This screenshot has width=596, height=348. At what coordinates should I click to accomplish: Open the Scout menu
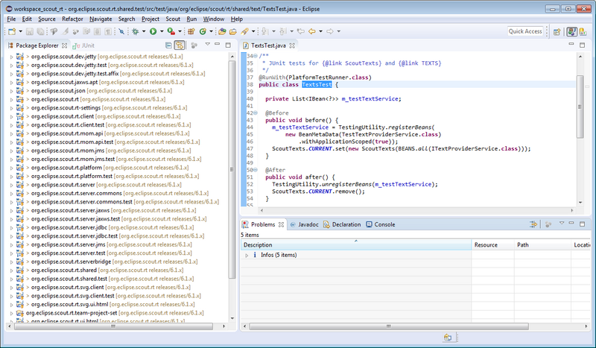(173, 19)
